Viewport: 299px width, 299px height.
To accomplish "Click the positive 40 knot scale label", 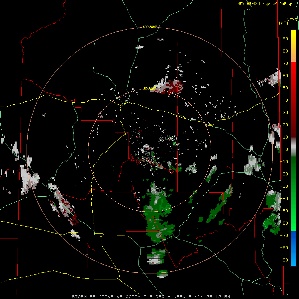I will 285,100.
